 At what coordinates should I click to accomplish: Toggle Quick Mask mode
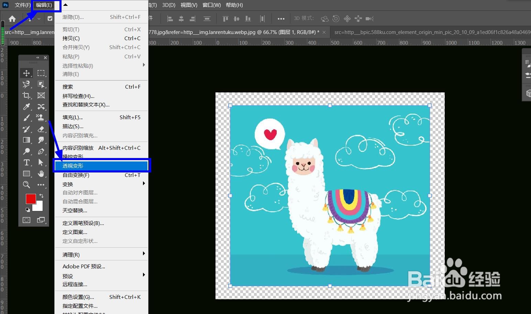[x=26, y=220]
